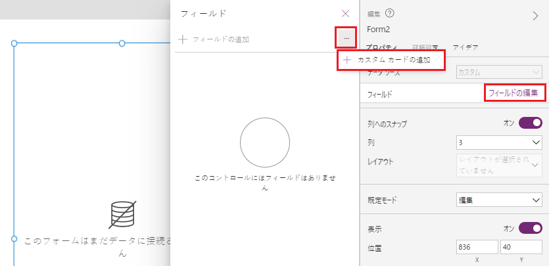The image size is (549, 266).
Task: Select カスタム カードの追加 menu entry
Action: click(x=391, y=60)
